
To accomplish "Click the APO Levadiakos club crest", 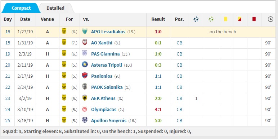I will (x=85, y=32).
